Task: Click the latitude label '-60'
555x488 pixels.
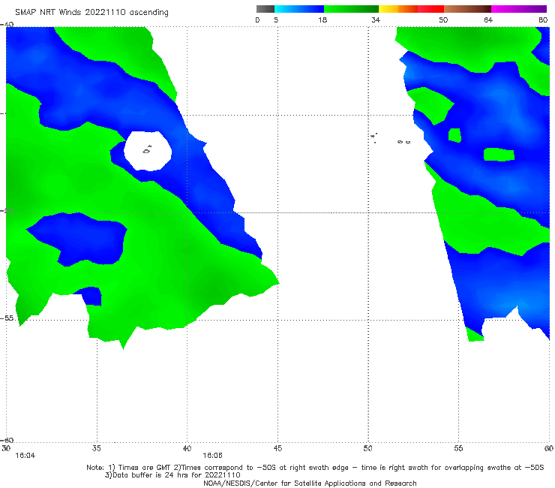Action: 7,440
